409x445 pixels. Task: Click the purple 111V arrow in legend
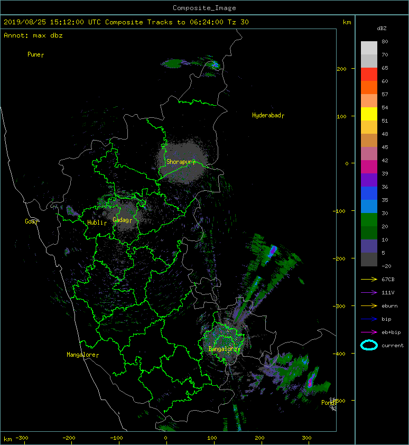pos(369,293)
